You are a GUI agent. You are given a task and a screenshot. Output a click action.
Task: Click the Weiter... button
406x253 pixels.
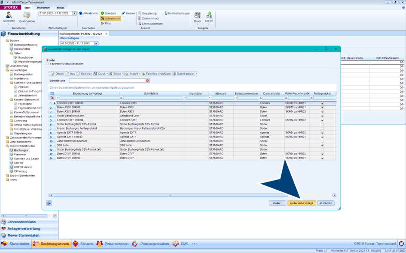[x=277, y=203]
